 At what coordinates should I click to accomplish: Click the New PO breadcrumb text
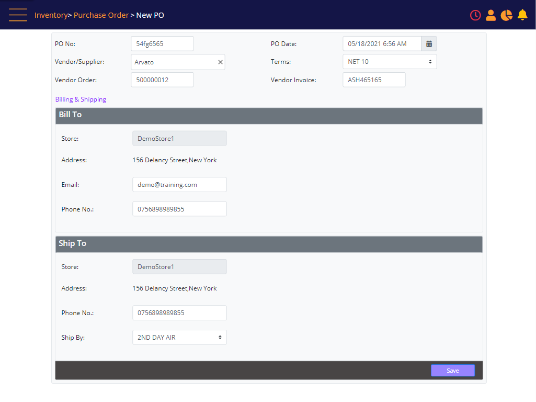click(150, 15)
